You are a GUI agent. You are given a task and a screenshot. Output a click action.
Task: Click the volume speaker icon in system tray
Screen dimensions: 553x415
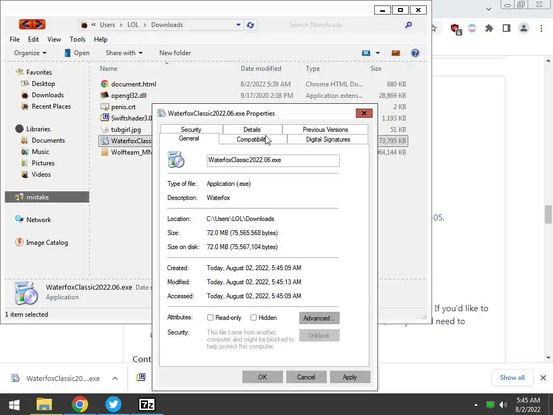(503, 405)
